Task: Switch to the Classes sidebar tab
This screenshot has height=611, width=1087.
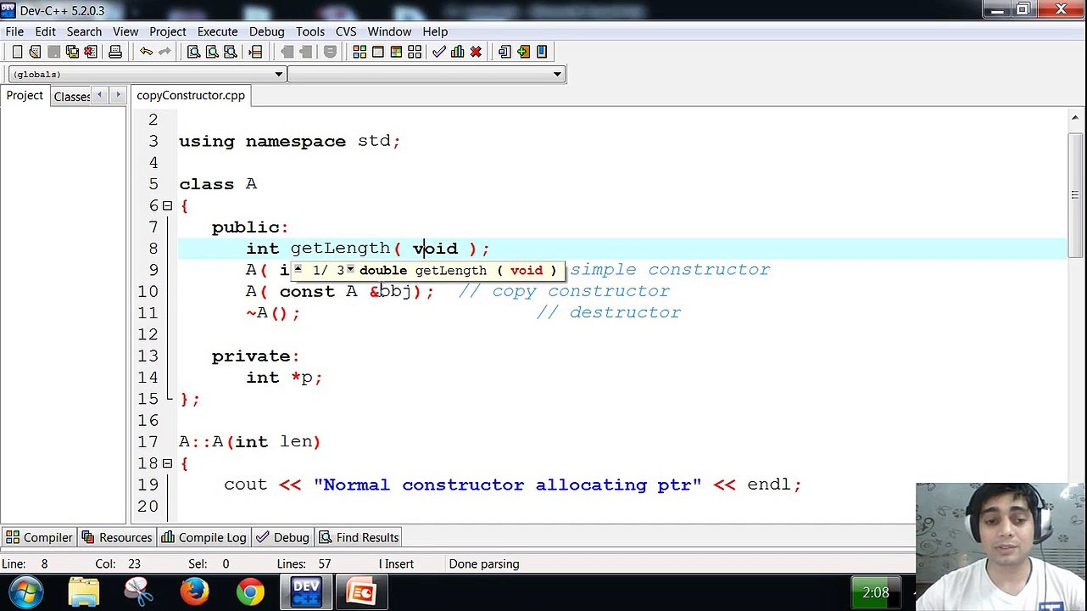Action: 71,96
